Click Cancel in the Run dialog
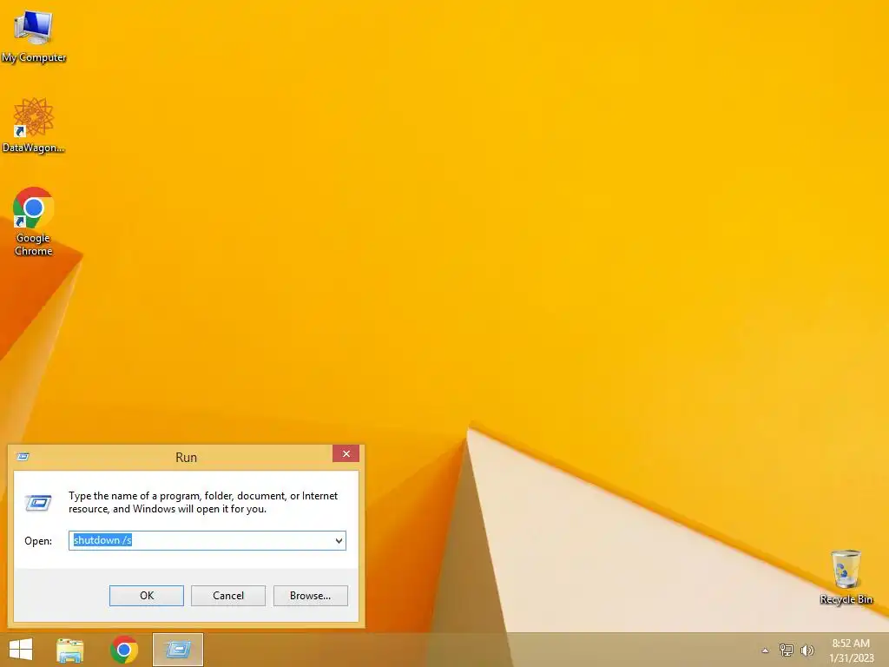 (228, 596)
